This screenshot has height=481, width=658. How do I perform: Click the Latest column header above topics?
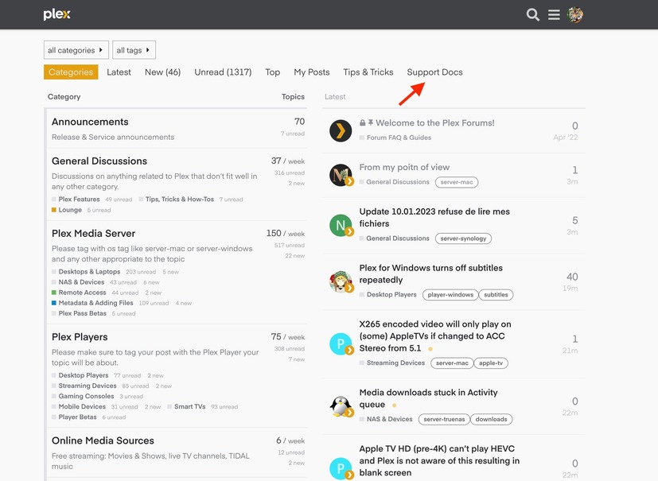[335, 97]
